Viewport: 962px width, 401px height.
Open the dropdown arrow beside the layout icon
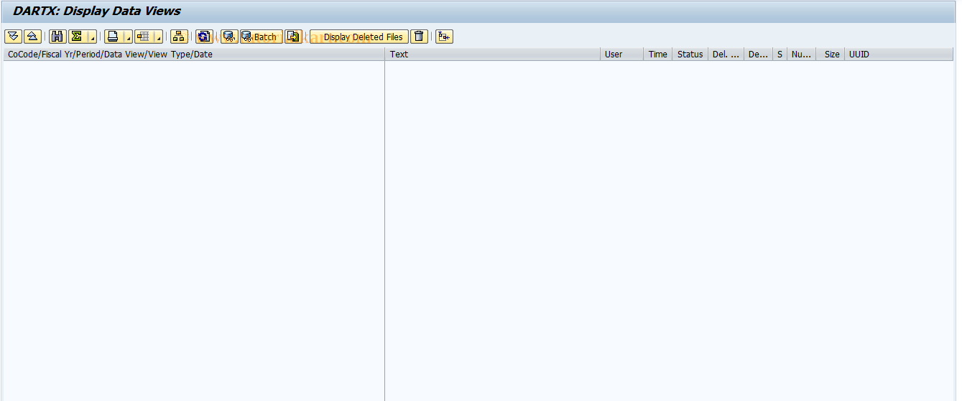[x=159, y=37]
